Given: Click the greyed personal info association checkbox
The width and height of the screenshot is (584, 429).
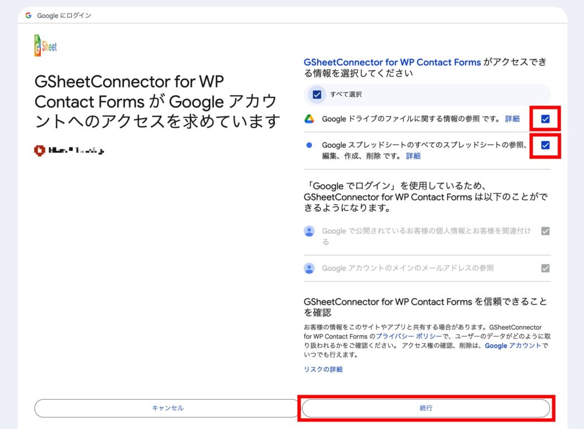Looking at the screenshot, I should coord(545,231).
